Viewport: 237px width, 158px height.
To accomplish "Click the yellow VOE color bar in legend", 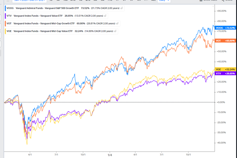I will 5,31.
